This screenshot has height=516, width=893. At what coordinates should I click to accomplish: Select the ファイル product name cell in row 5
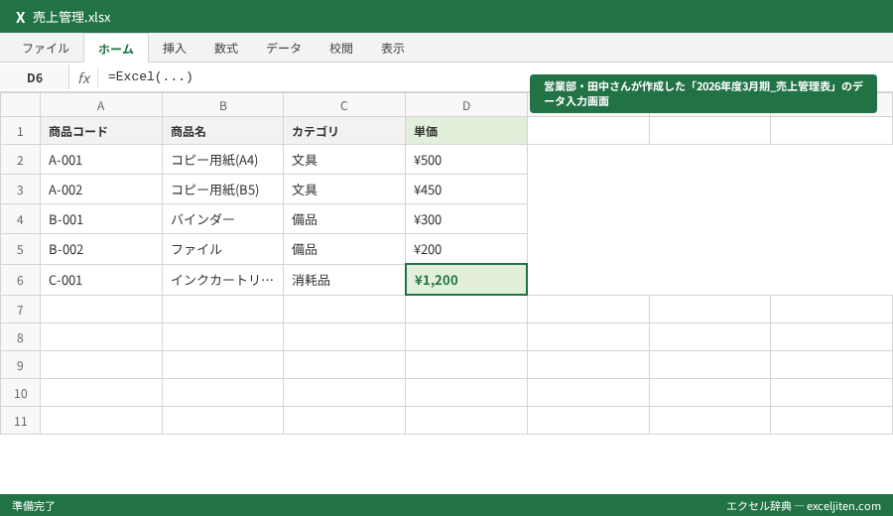click(x=222, y=249)
